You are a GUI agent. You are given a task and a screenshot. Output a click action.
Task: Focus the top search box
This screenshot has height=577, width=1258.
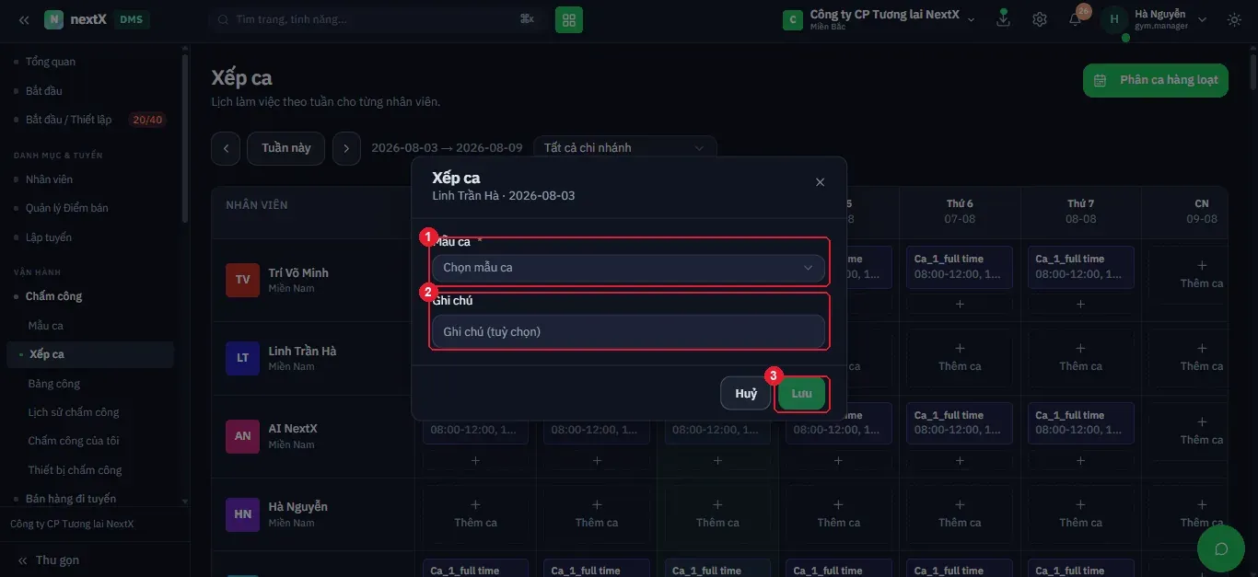coord(374,19)
